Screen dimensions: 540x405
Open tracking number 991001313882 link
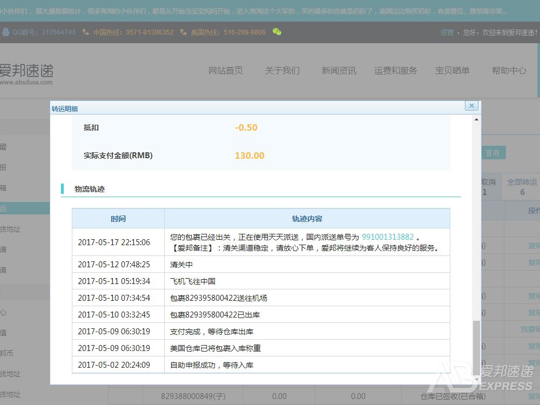pyautogui.click(x=388, y=237)
